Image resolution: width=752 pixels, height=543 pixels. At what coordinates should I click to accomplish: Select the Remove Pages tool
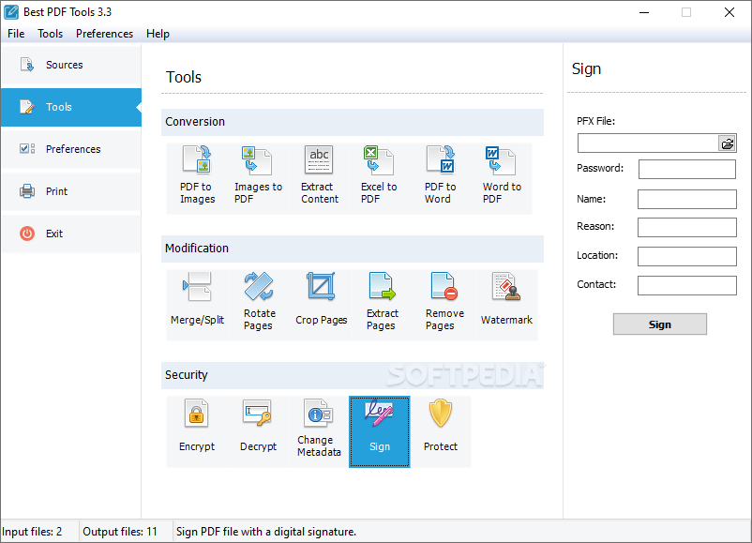tap(444, 305)
